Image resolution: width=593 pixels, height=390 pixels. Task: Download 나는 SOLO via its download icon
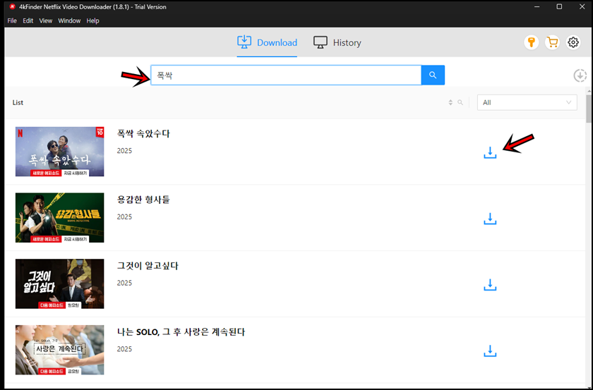click(490, 351)
